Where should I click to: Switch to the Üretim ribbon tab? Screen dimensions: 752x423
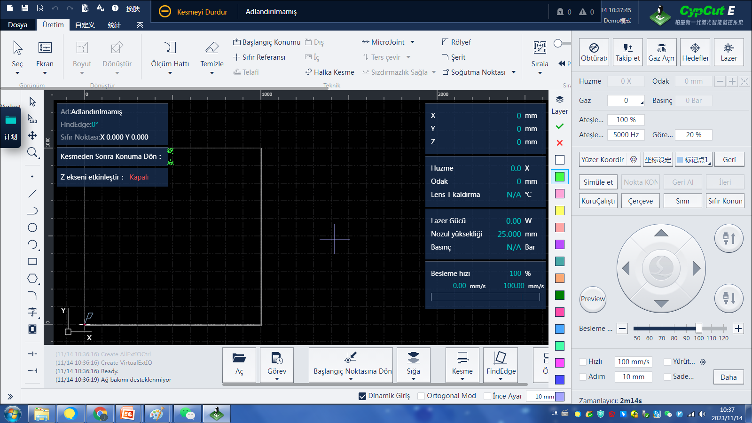pos(53,25)
